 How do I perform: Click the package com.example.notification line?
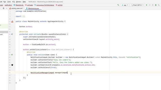(31, 11)
